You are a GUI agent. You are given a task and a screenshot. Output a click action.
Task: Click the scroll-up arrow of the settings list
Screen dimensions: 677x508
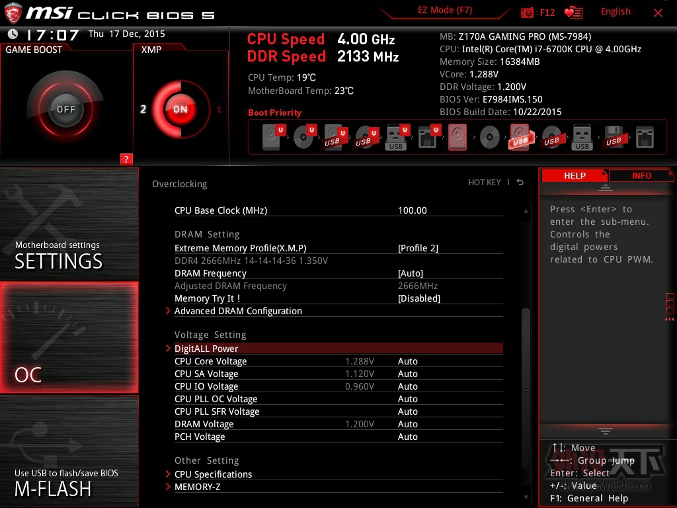click(x=526, y=211)
